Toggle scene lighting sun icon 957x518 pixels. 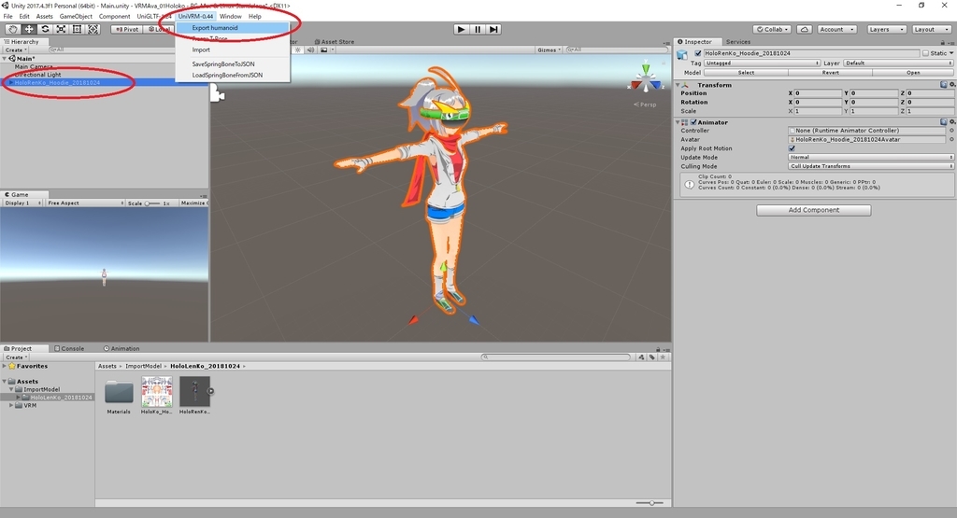pos(298,50)
